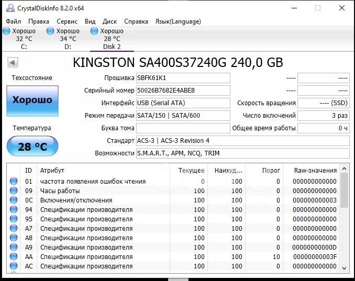Click raw value 000000000003

(x=315, y=200)
